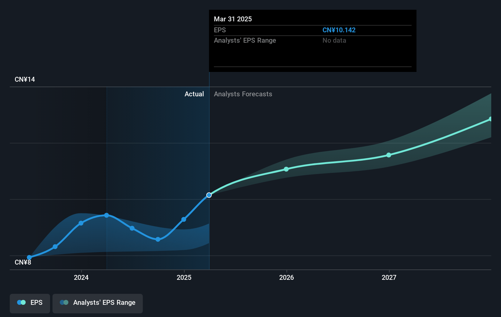This screenshot has height=317, width=501.
Task: Select the lowest EPS dip point before 2025
Action: (158, 239)
